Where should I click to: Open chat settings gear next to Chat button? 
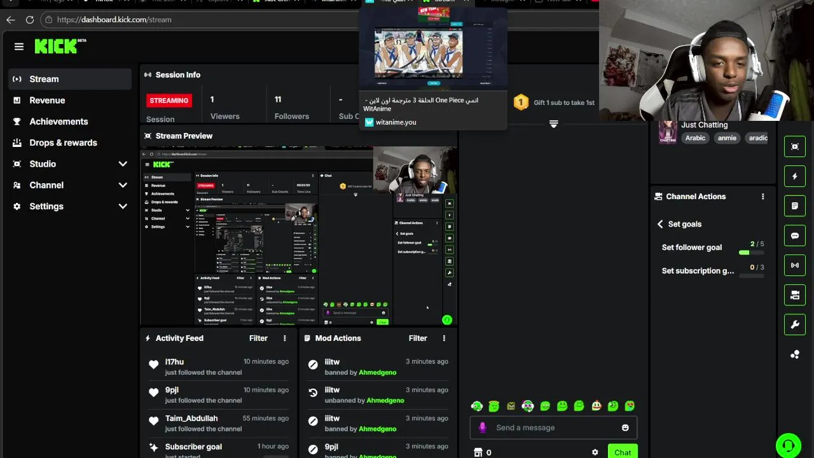(x=595, y=452)
